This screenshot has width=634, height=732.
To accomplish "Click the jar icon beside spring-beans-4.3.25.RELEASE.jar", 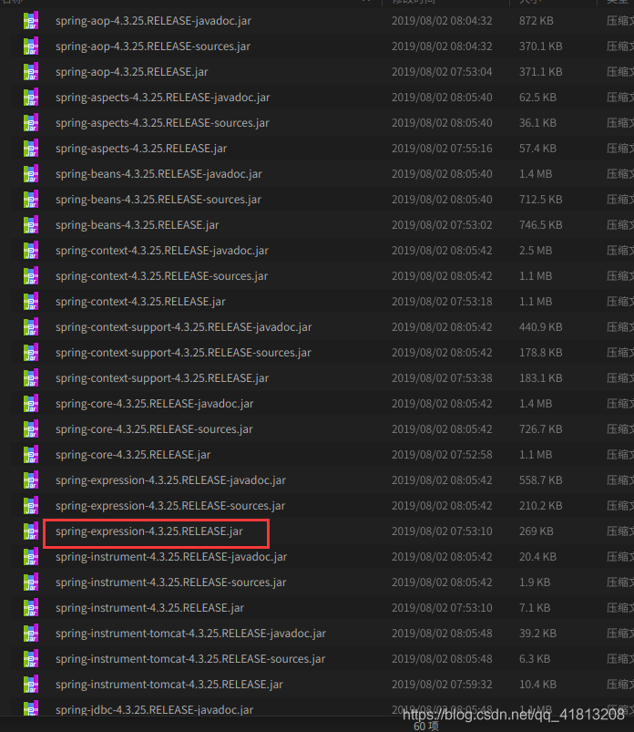I will coord(31,225).
